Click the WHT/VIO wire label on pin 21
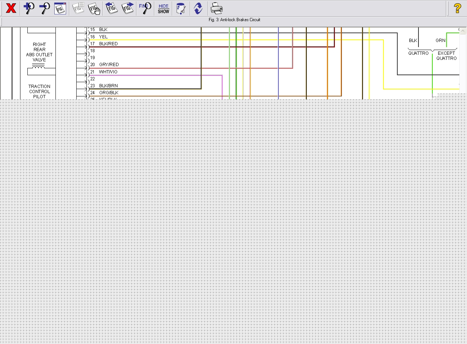 pos(108,72)
